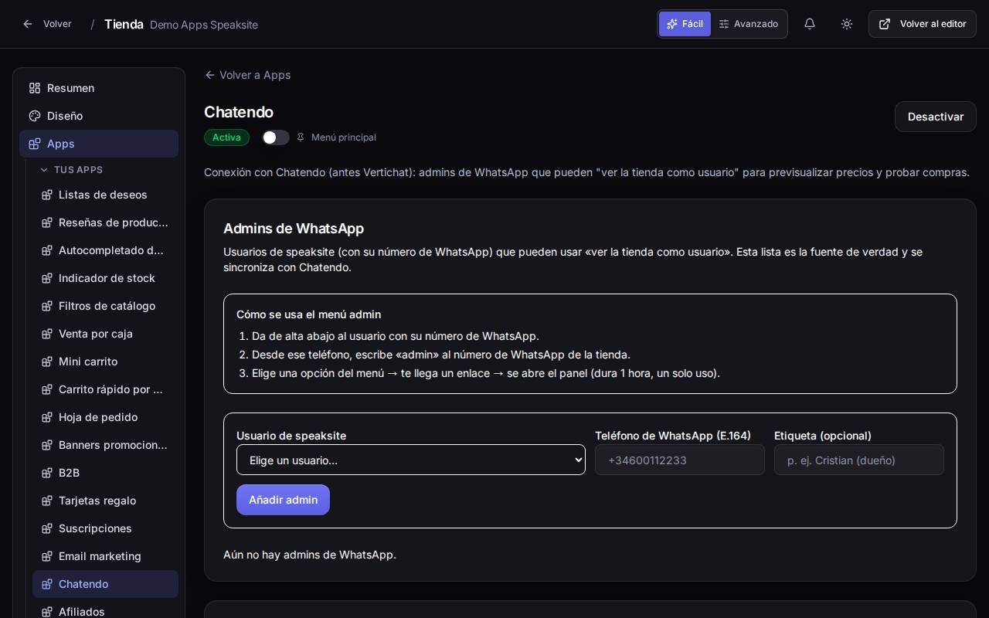Open the Elige un usuario dropdown
Viewport: 989px width, 618px height.
pos(411,460)
